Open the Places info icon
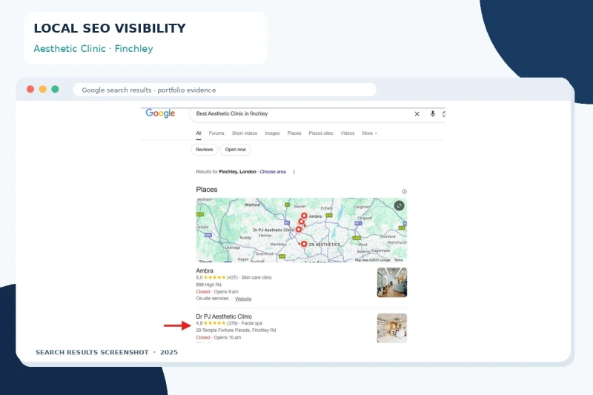The height and width of the screenshot is (395, 593). [x=404, y=191]
